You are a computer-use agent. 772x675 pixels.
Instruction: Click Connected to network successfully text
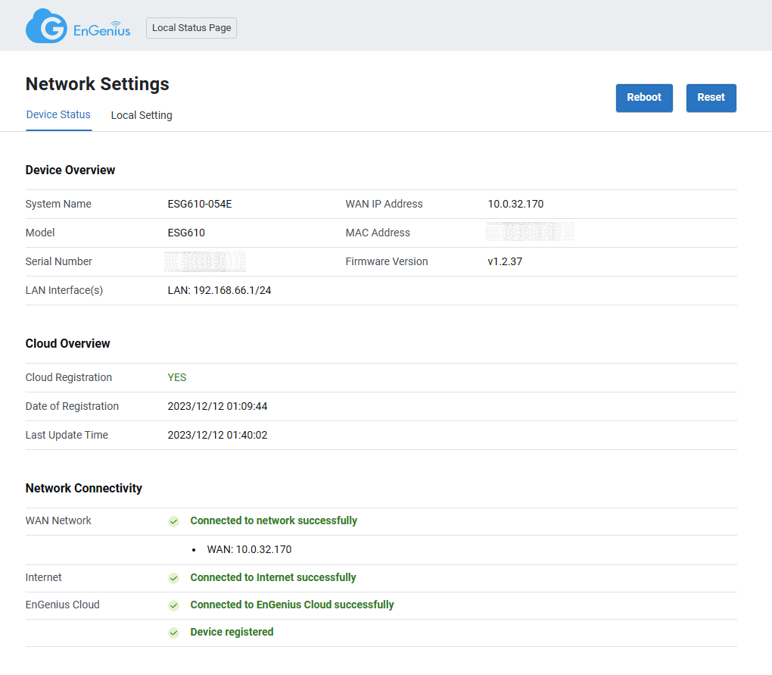coord(274,520)
